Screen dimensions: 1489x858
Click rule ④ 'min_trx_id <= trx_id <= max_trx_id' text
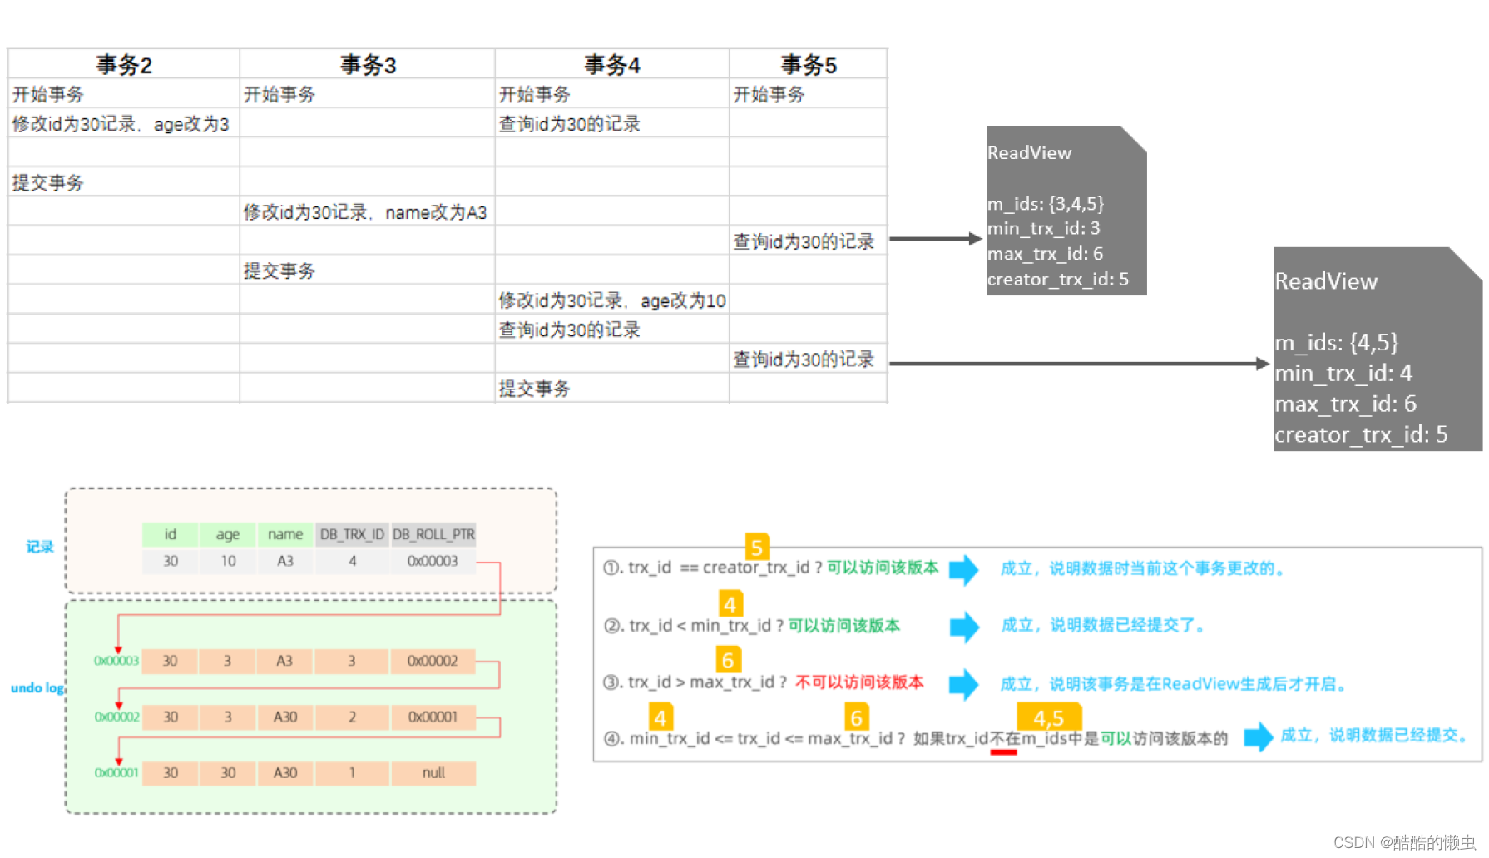[760, 738]
